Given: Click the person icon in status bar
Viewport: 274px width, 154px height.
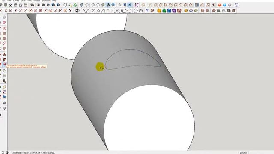Looking at the screenshot, I should pyautogui.click(x=7, y=152).
